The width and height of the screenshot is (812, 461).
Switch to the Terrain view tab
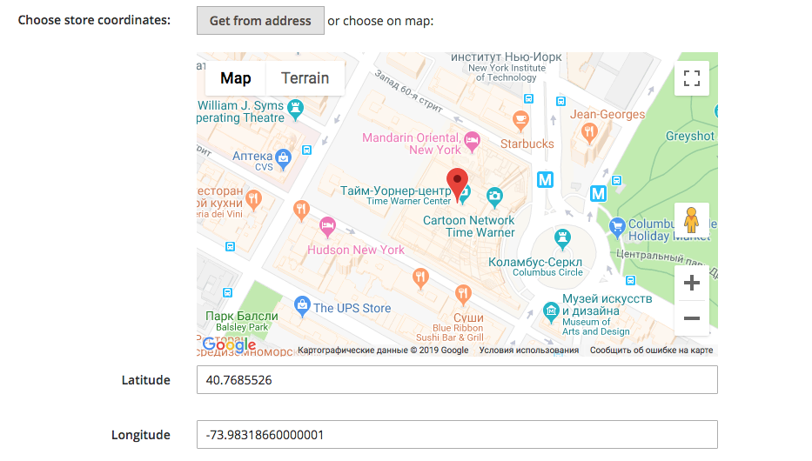pos(305,78)
